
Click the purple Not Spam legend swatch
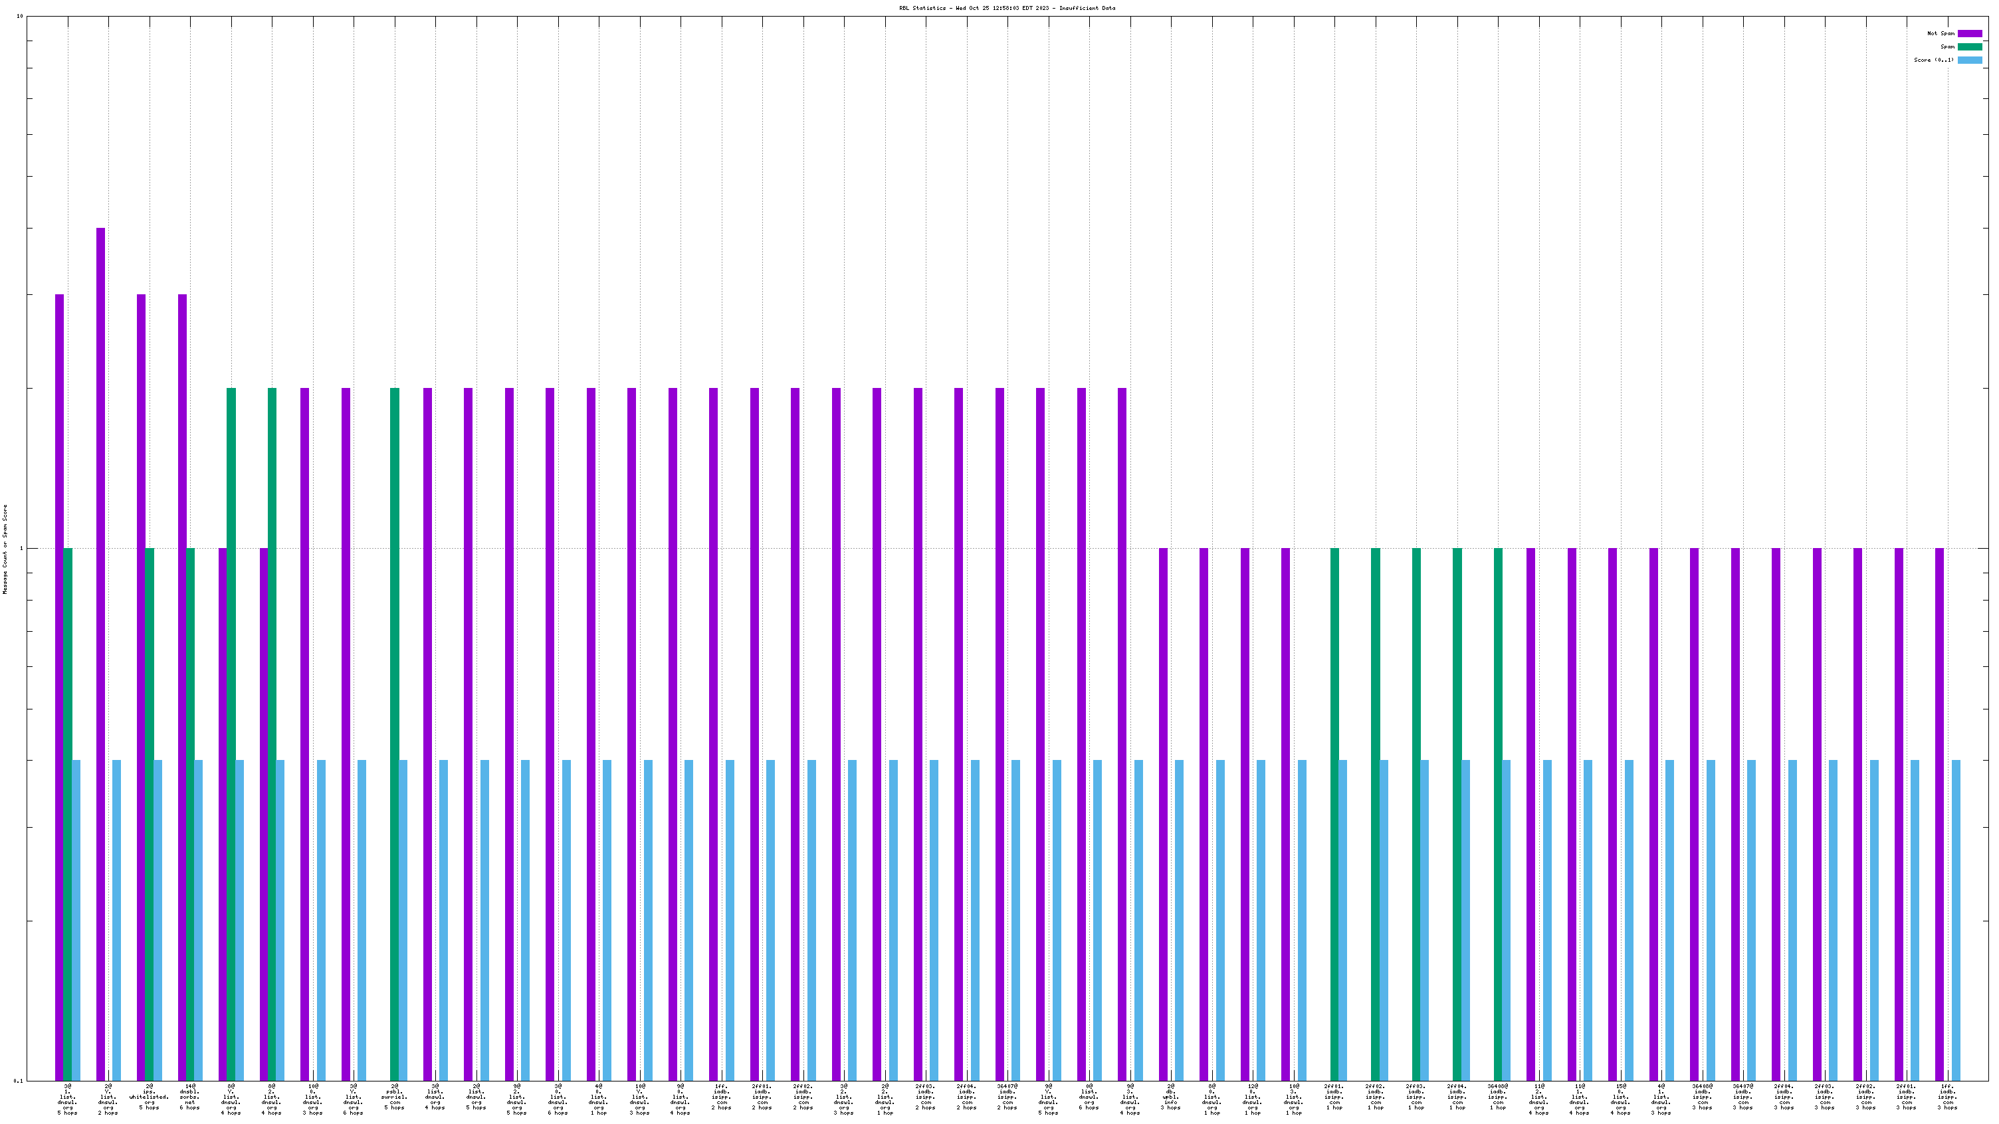tap(1970, 33)
